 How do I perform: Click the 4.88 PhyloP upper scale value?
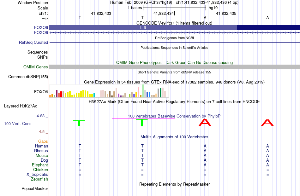40,116
